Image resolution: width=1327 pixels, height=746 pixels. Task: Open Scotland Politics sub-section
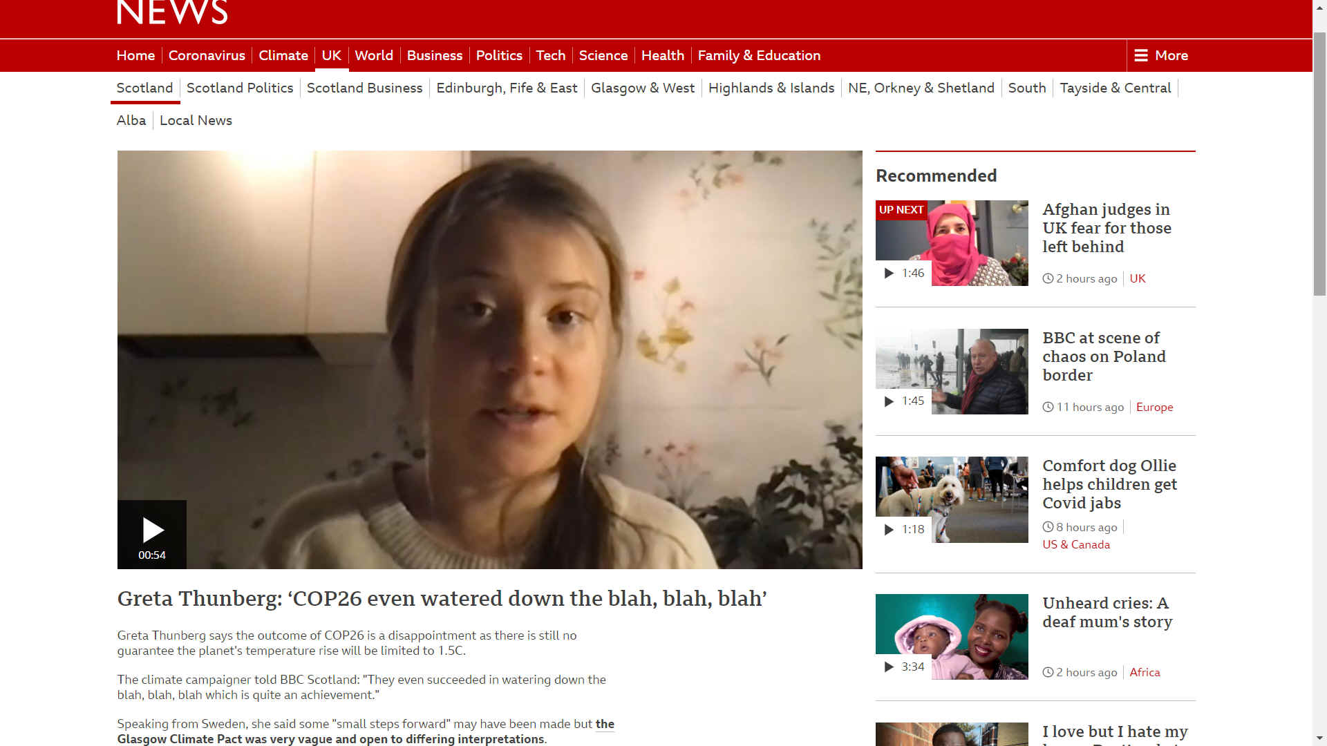pyautogui.click(x=240, y=88)
